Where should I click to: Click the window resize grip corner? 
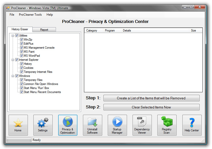[203, 141]
